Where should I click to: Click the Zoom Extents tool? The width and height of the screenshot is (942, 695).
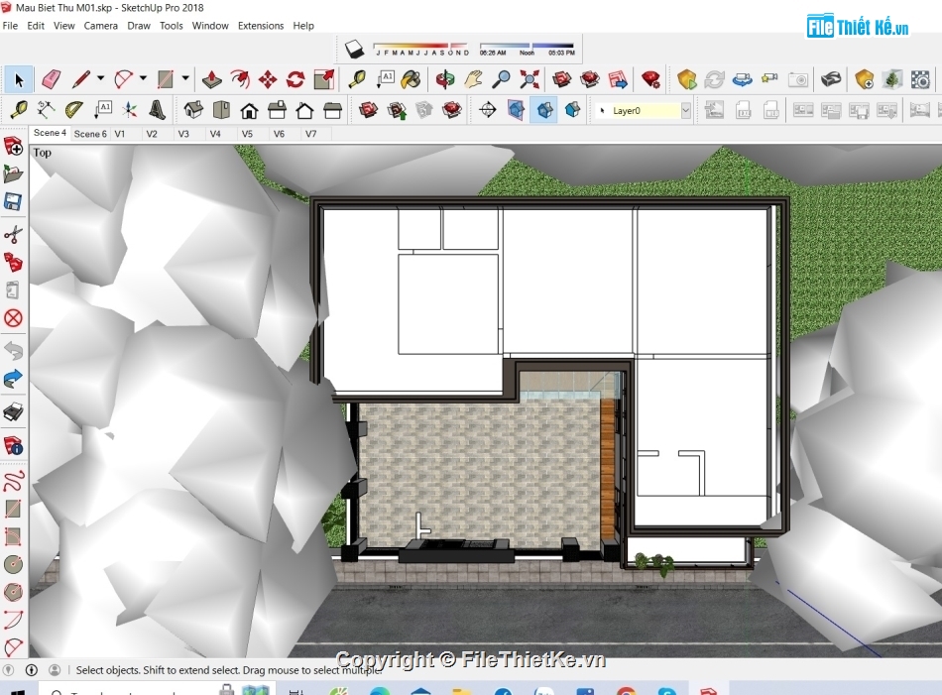[530, 79]
